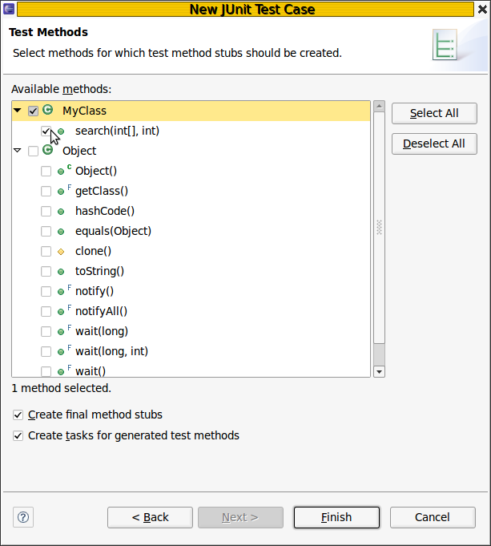Screen dimensions: 491x546
Task: Disable Create final method stubs option
Action: tap(18, 415)
